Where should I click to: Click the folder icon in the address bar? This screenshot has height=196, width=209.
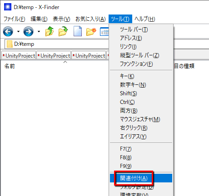10,44
